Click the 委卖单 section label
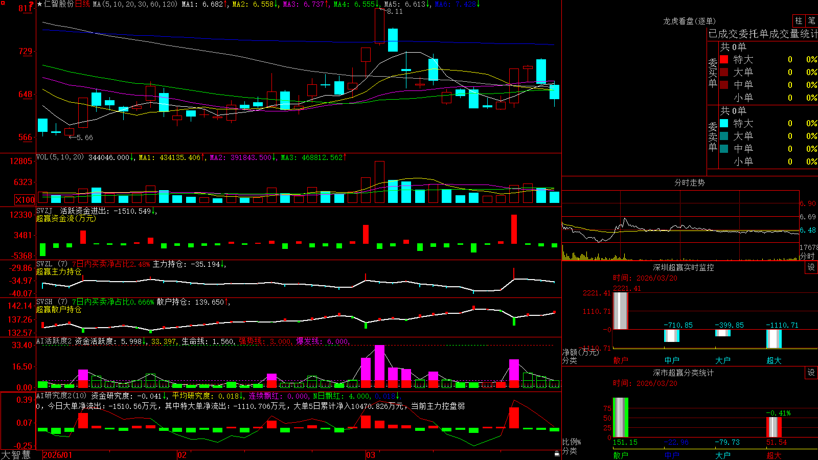 coord(713,136)
